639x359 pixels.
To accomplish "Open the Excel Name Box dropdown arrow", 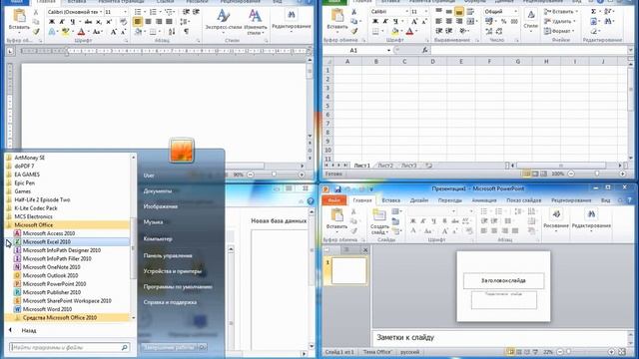I will click(x=388, y=50).
